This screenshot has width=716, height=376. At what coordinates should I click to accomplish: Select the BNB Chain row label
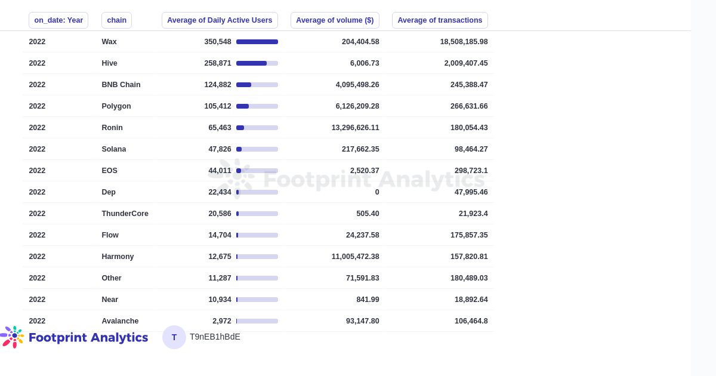point(121,85)
